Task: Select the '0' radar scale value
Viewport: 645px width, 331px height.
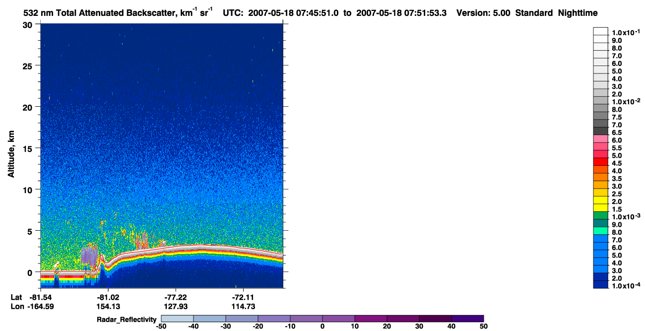Action: [x=322, y=326]
